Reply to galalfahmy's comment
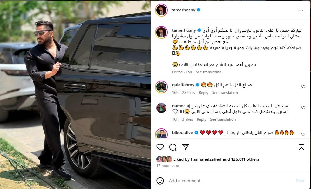 [x=204, y=93]
